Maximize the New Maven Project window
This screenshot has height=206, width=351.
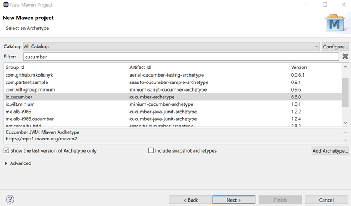pos(324,4)
